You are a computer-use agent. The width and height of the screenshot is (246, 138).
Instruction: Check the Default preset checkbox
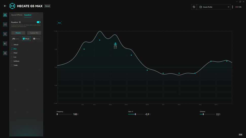pyautogui.click(x=12, y=45)
